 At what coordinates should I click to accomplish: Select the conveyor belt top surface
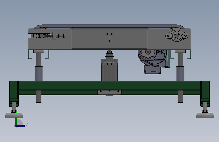110,26
